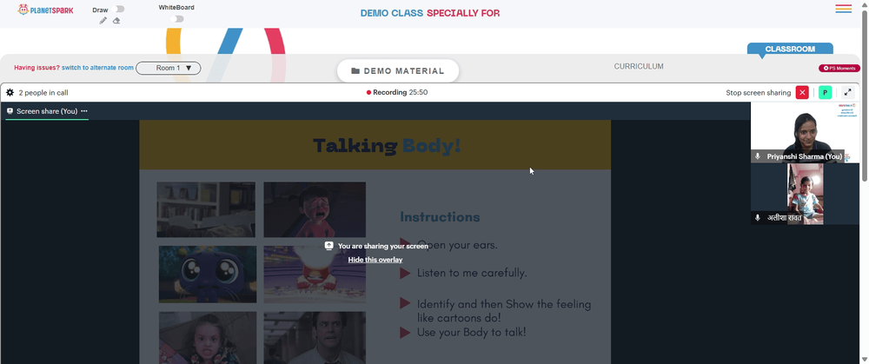869x364 pixels.
Task: Click the sharing-screen overlay icon
Action: 329,246
